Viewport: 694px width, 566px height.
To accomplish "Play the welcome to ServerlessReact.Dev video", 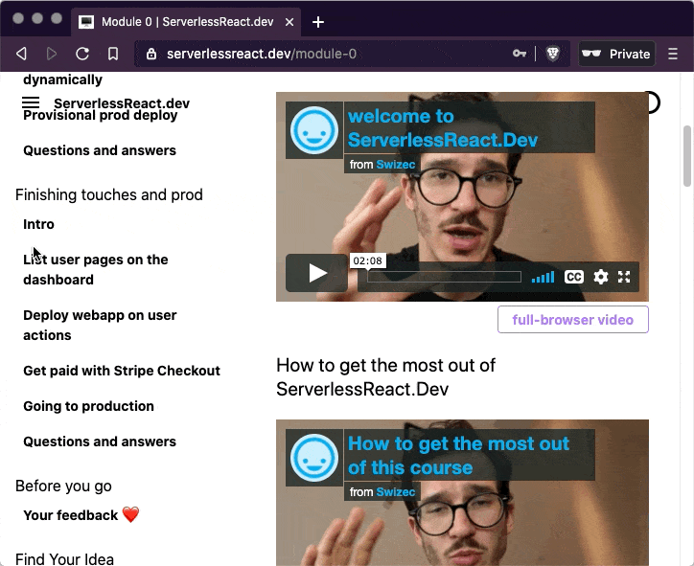I will tap(317, 273).
